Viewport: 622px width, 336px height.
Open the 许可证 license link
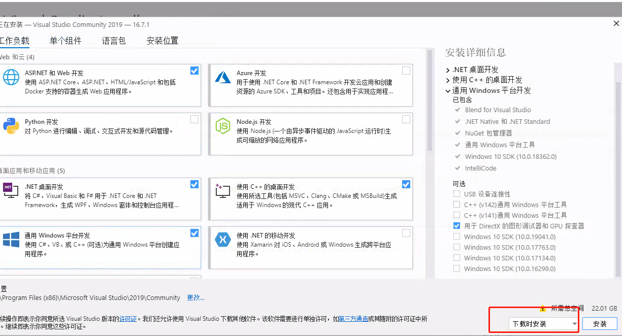point(128,319)
